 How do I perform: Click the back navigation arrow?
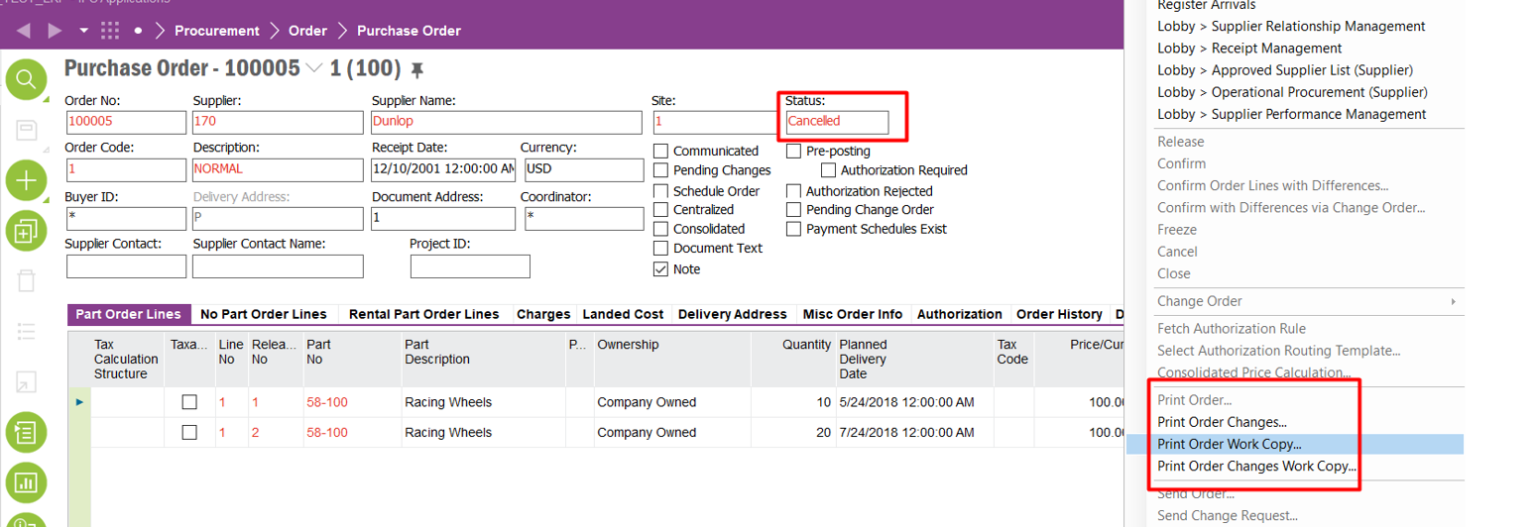point(24,31)
